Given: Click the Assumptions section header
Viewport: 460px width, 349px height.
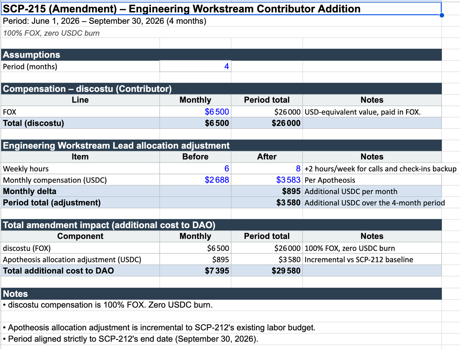Looking at the screenshot, I should [221, 55].
